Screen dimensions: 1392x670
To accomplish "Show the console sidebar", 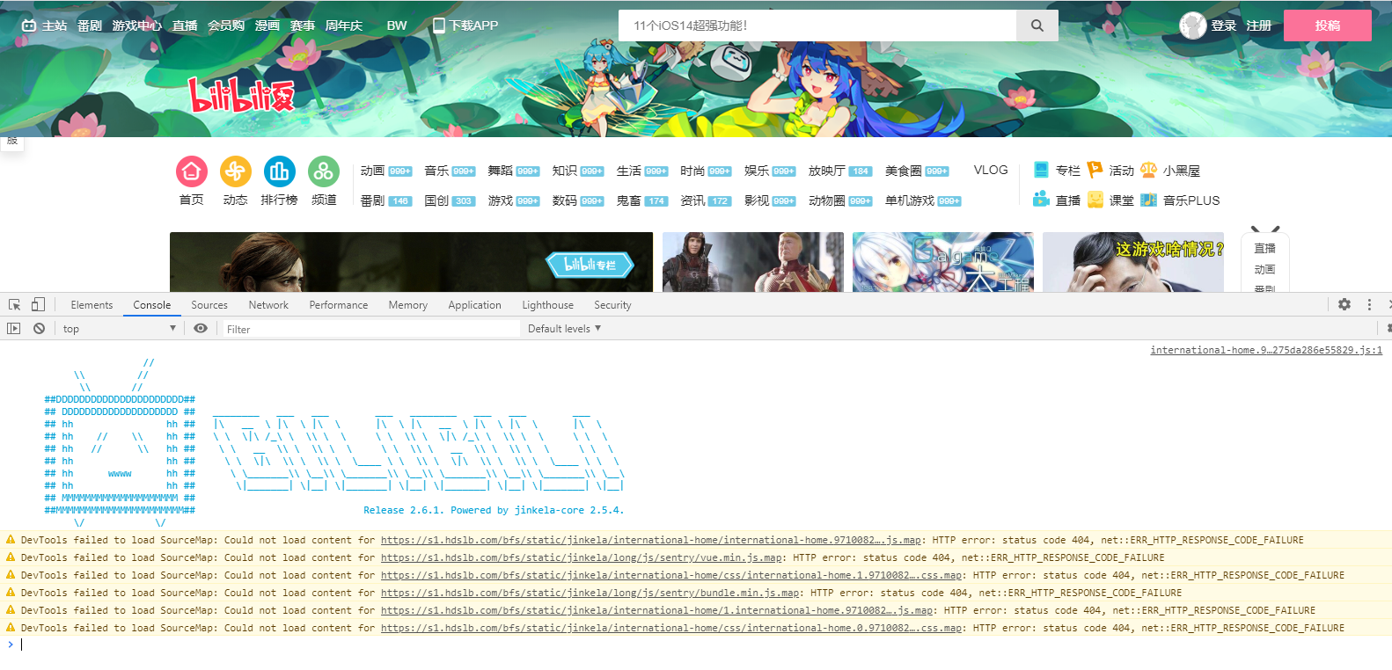I will (13, 328).
